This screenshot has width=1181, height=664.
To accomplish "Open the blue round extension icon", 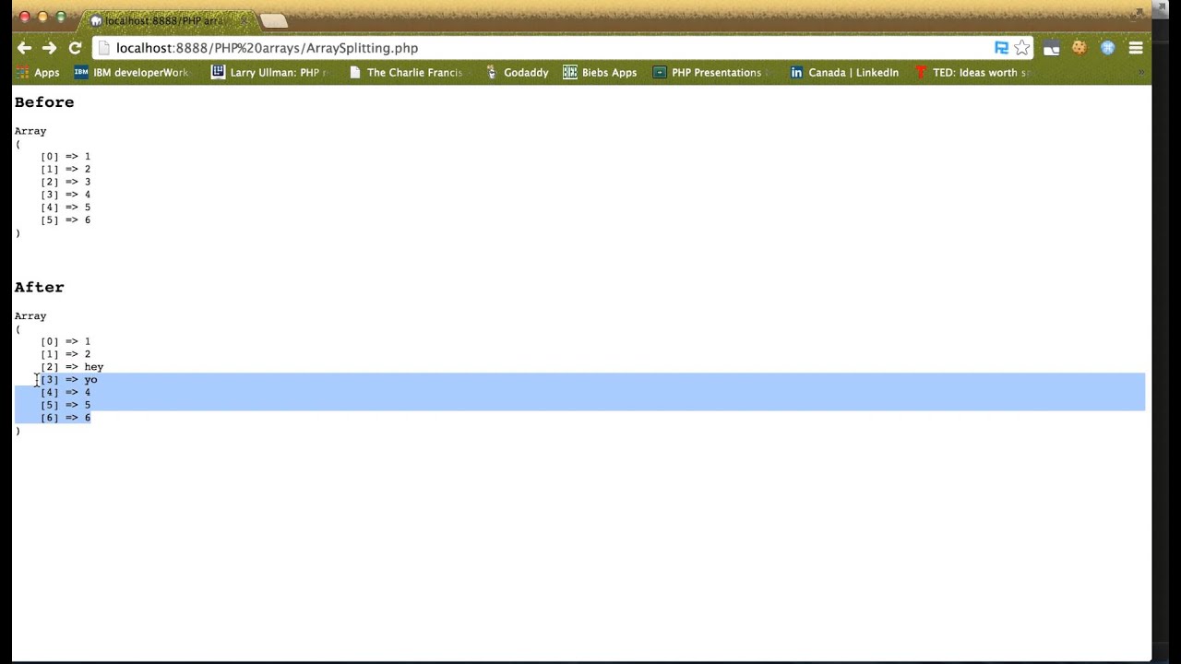I will 1107,48.
